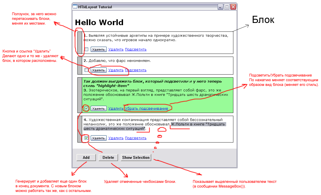Click the gray drag handle of block 2
Viewport: 321px width, 195px height.
point(80,65)
